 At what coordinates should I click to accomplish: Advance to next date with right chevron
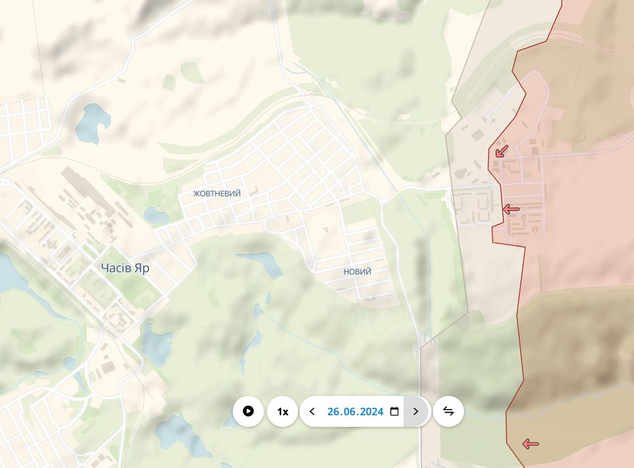(x=416, y=412)
